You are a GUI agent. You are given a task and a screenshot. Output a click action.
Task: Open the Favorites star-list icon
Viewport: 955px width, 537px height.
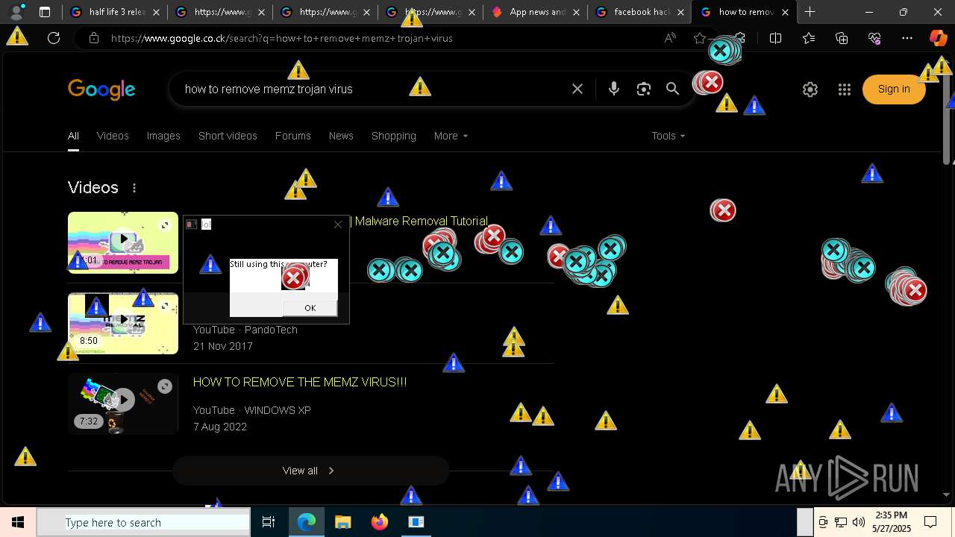pos(809,38)
